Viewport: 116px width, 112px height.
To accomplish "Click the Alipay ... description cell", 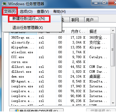I will tap(98, 47).
